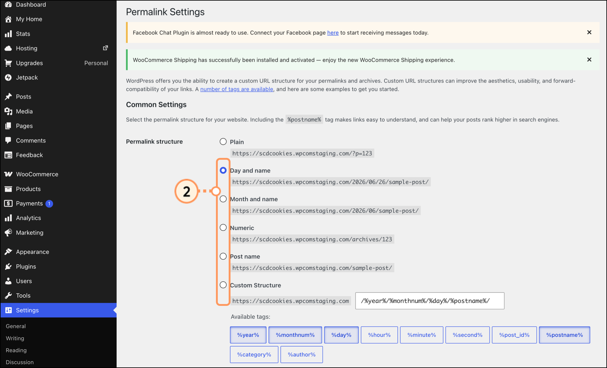Screen dimensions: 607x368
Task: Open 'number of tags are available' link
Action: (237, 89)
